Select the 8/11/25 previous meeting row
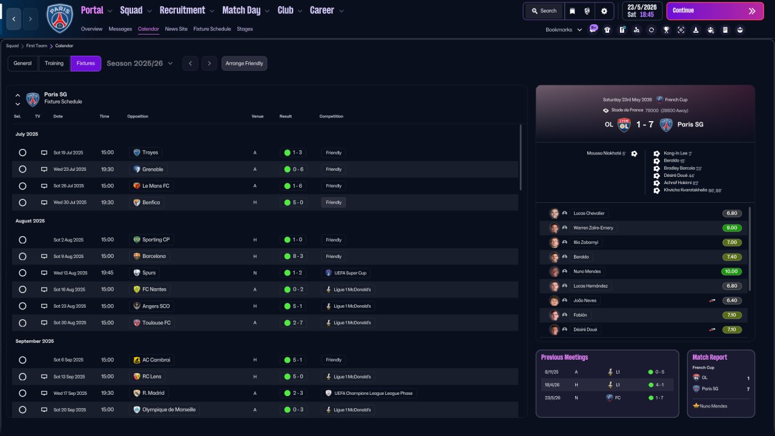Image resolution: width=775 pixels, height=436 pixels. 607,372
